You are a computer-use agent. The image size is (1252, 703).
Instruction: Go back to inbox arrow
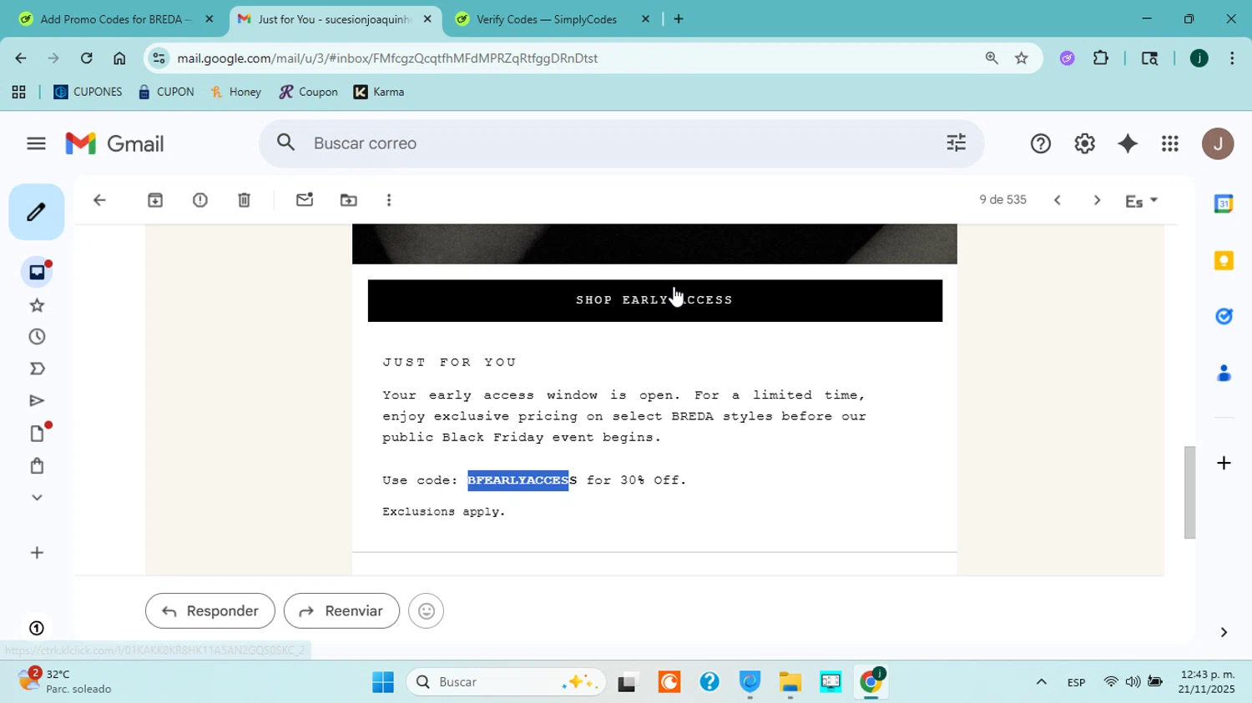click(99, 200)
